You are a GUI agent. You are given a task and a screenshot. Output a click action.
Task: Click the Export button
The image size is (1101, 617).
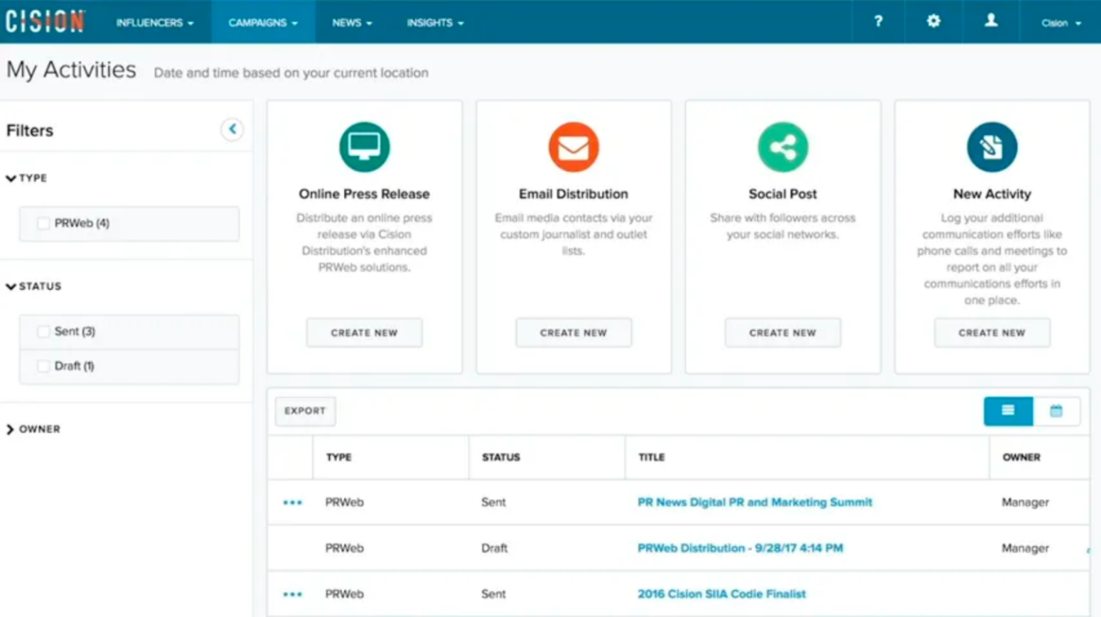[x=305, y=411]
